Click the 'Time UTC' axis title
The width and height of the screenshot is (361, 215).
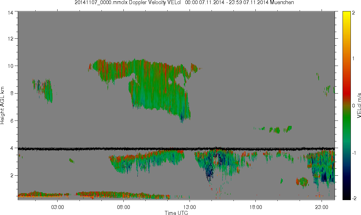[x=176, y=213]
